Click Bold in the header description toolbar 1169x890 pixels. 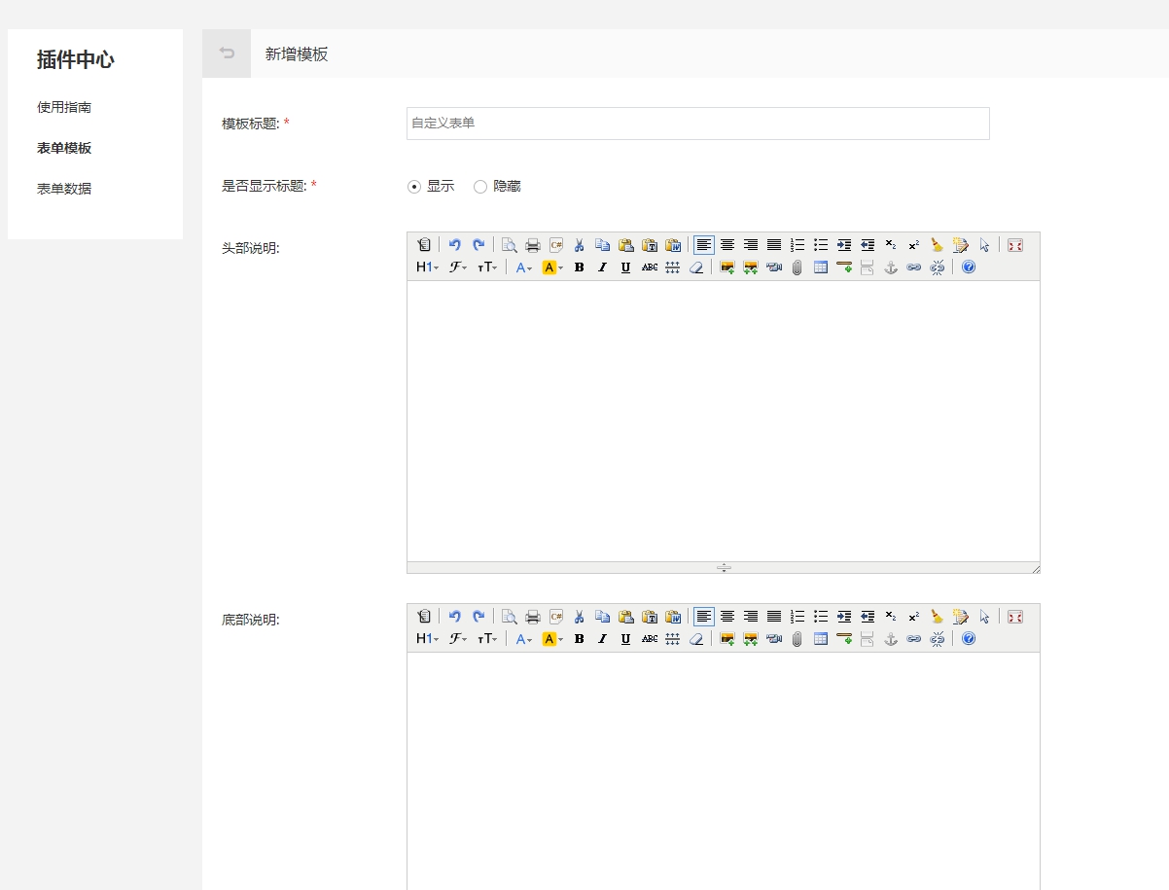(579, 267)
